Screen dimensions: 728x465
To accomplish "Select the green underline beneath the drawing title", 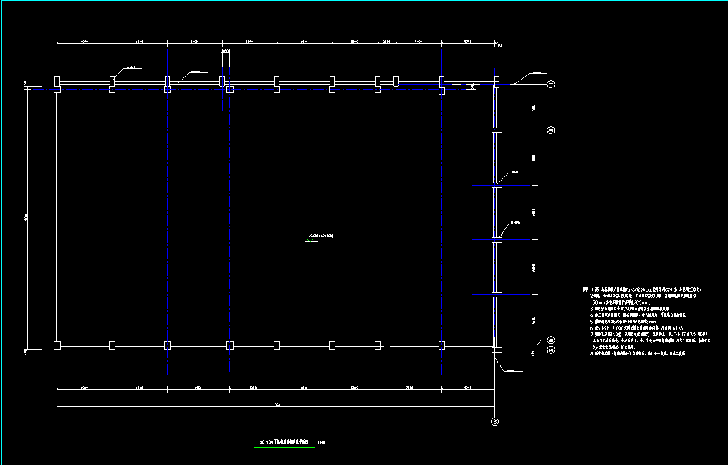I will [284, 447].
